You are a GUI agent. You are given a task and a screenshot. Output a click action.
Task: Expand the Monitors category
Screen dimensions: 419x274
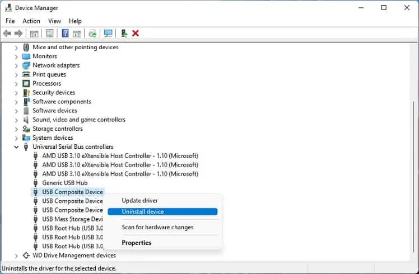point(16,57)
